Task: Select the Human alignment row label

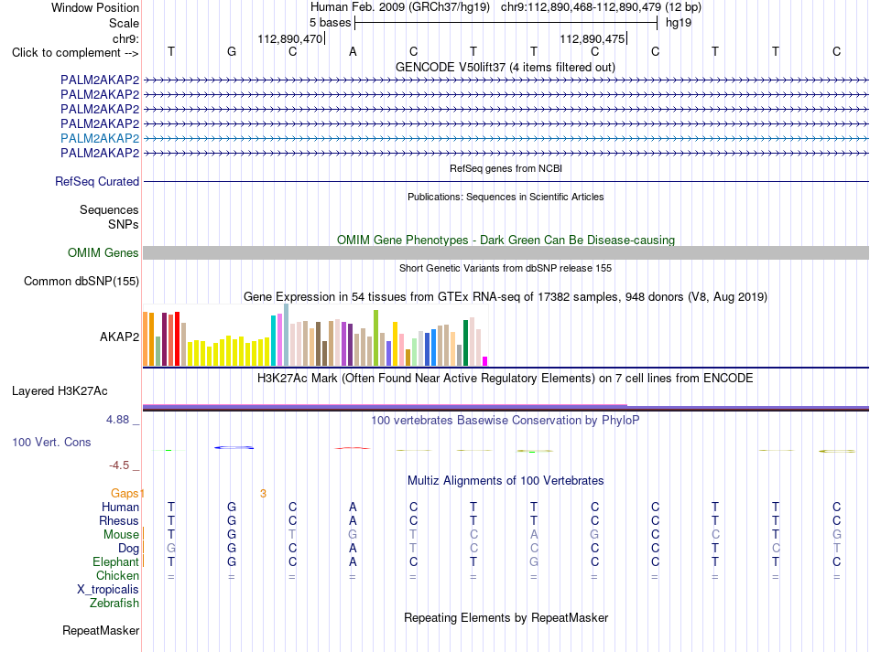Action: pos(120,507)
